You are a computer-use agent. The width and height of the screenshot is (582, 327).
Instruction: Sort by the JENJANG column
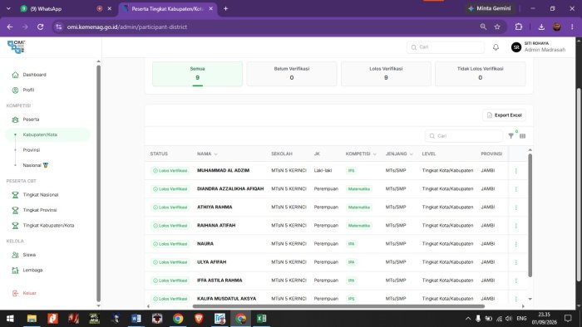tap(399, 154)
